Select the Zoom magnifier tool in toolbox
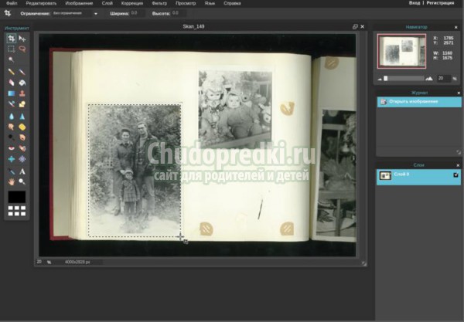464x322 pixels. 22,181
